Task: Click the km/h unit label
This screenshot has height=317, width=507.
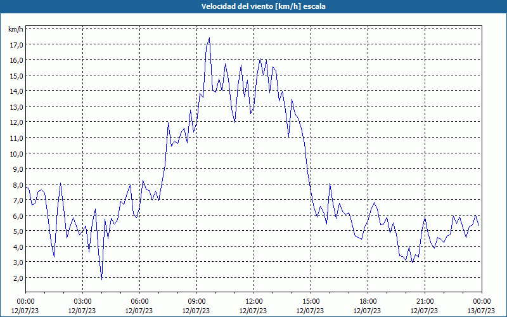Action: 16,30
